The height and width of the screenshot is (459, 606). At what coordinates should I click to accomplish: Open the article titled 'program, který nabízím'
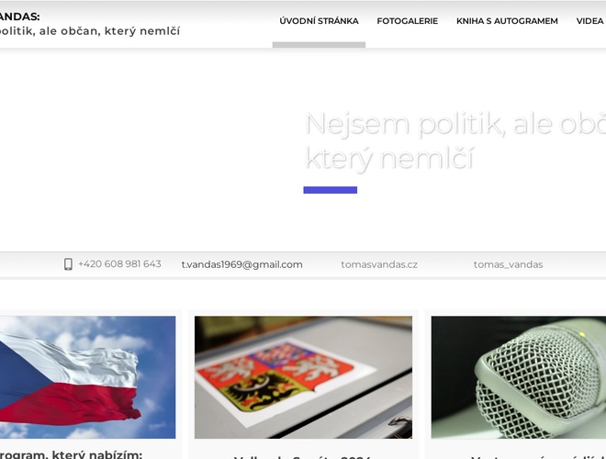71,454
